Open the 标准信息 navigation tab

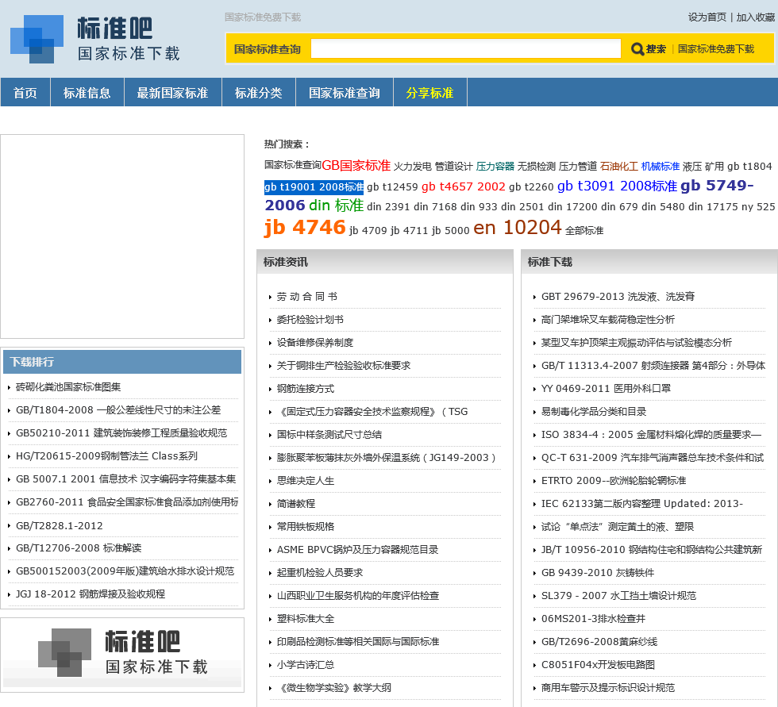[87, 93]
